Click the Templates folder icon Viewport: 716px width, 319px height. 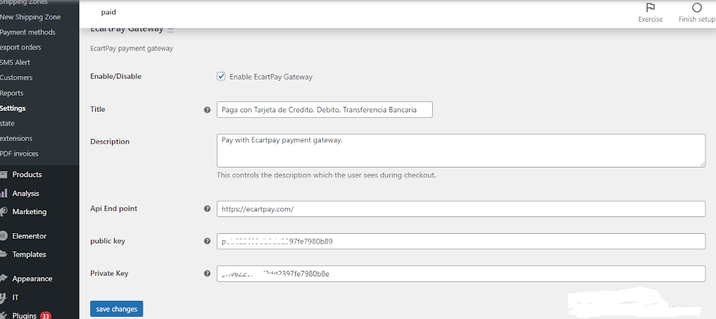[x=3, y=254]
